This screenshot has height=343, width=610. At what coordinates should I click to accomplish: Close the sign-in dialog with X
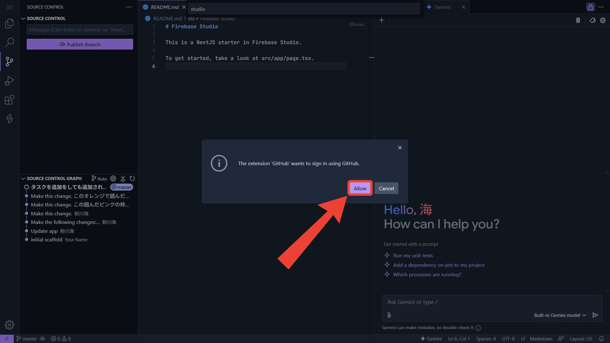[400, 147]
